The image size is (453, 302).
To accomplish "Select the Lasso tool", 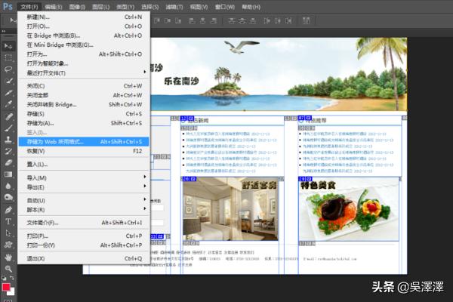I will (x=8, y=69).
